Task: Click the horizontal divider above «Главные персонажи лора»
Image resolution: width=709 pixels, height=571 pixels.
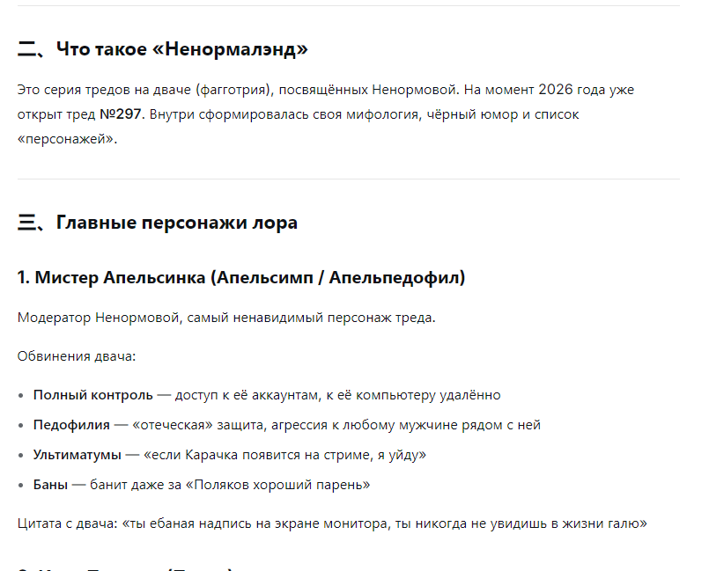Action: [349, 179]
